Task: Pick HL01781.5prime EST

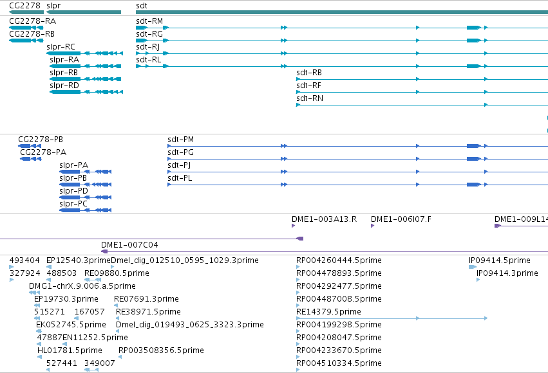Action: click(39, 358)
